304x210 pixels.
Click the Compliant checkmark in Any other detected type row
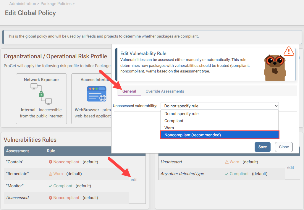coord(227,174)
